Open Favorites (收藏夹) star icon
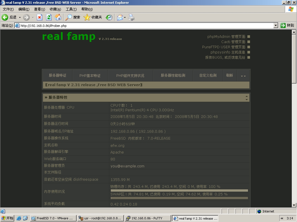The image size is (297, 222). pyautogui.click(x=87, y=17)
